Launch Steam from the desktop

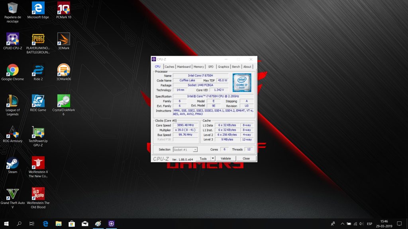pyautogui.click(x=12, y=163)
